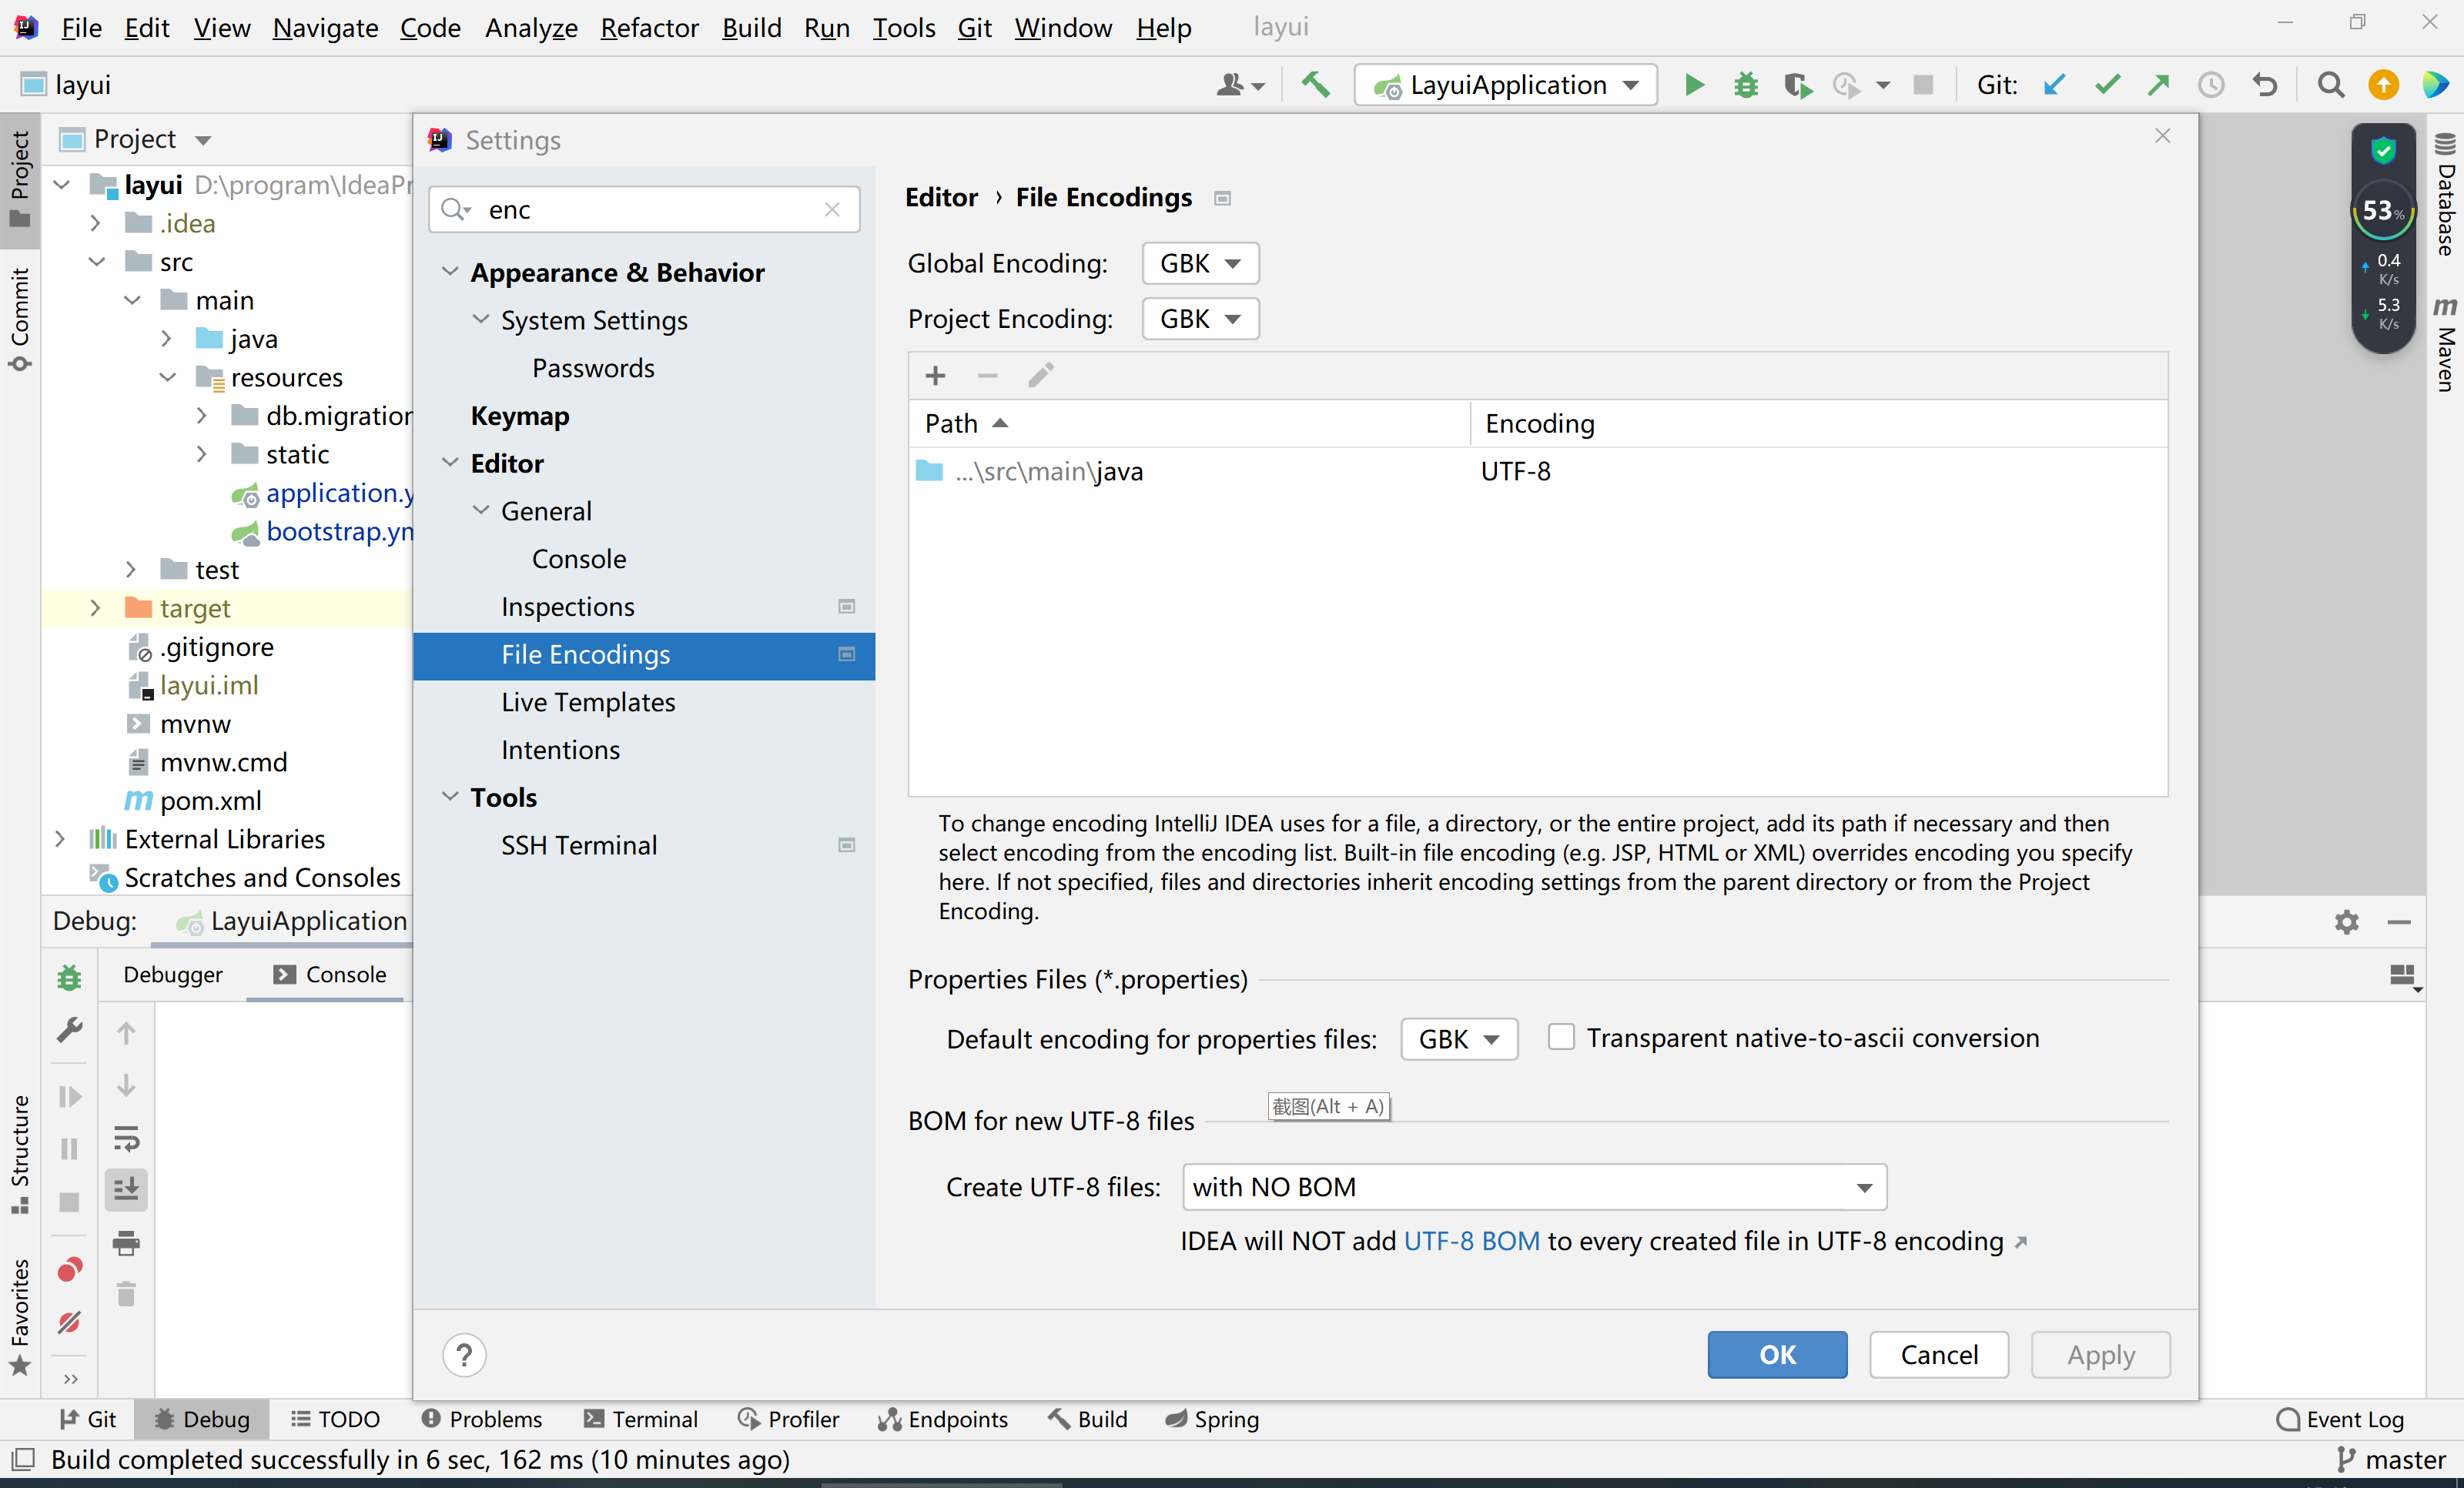Open properties files default encoding dropdown
This screenshot has height=1488, width=2464.
(1459, 1039)
